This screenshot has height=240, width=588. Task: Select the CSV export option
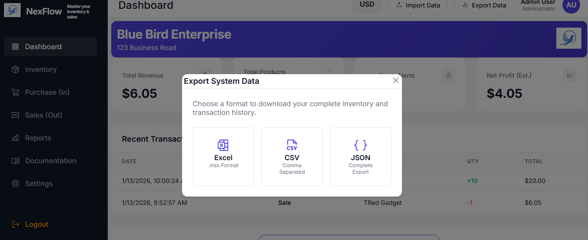tap(292, 157)
